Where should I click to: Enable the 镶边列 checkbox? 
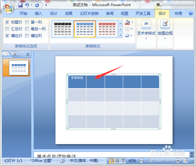(x=27, y=36)
